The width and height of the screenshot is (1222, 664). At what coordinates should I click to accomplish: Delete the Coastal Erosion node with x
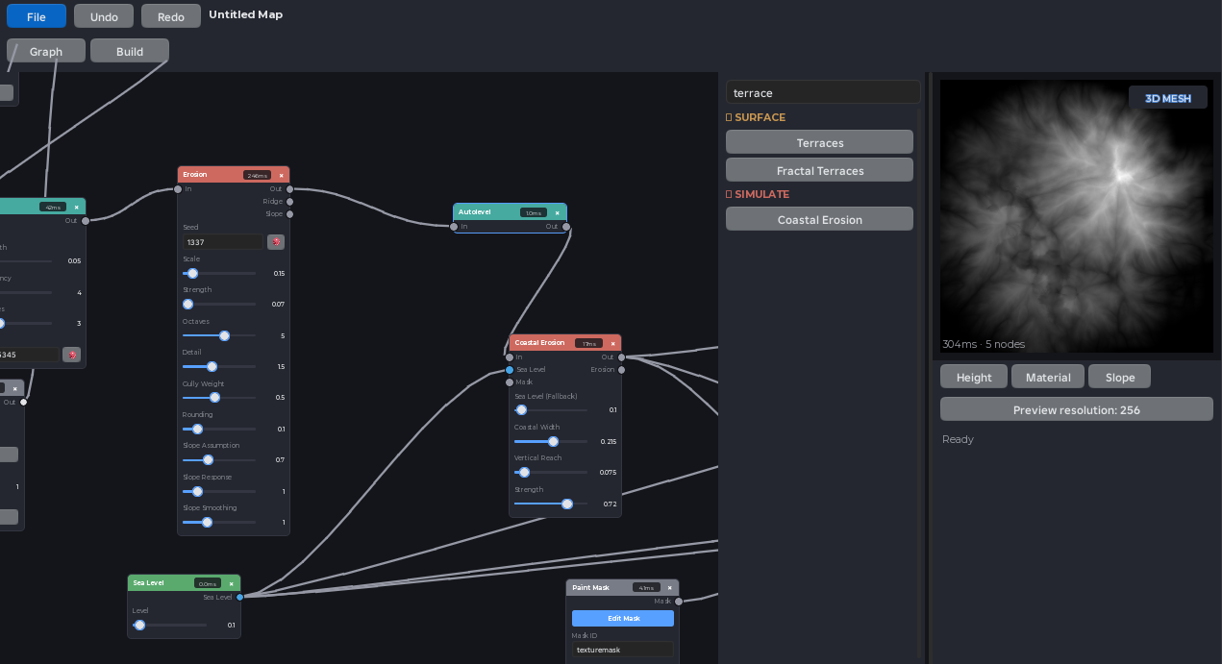tap(613, 343)
